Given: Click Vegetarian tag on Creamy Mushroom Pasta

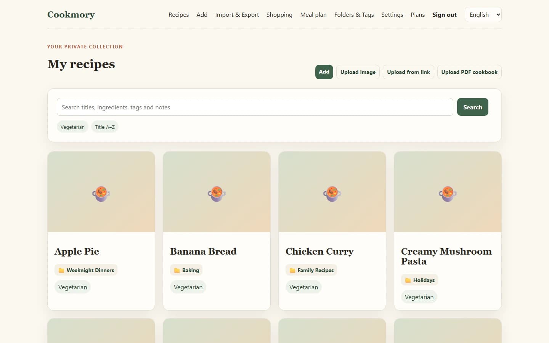Looking at the screenshot, I should 419,297.
